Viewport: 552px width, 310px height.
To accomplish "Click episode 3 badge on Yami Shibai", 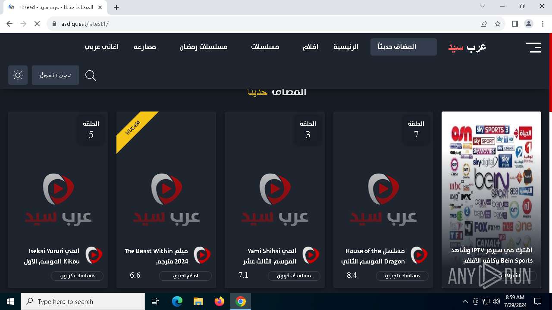I will (x=308, y=130).
